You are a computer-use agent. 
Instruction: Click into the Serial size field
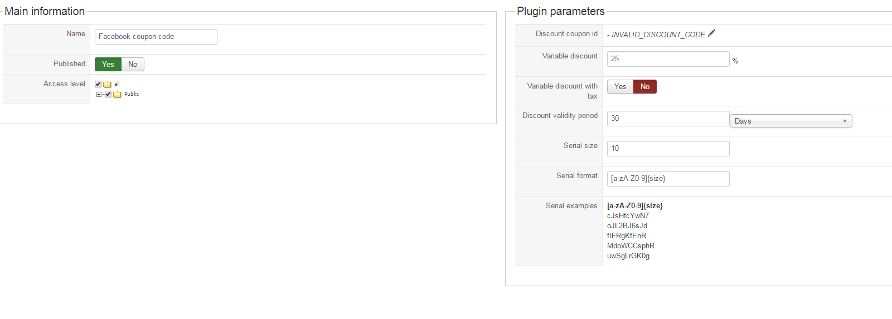(x=668, y=149)
